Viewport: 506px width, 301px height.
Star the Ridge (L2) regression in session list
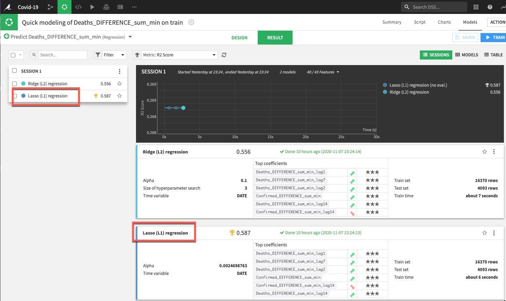click(119, 84)
